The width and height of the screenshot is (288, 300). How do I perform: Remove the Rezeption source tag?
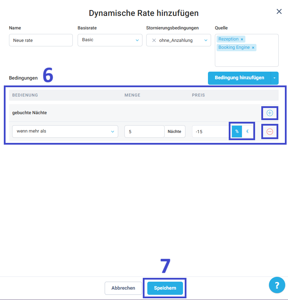click(x=242, y=39)
